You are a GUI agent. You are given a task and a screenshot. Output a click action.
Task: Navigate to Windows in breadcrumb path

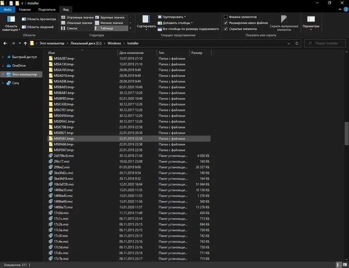(x=114, y=43)
